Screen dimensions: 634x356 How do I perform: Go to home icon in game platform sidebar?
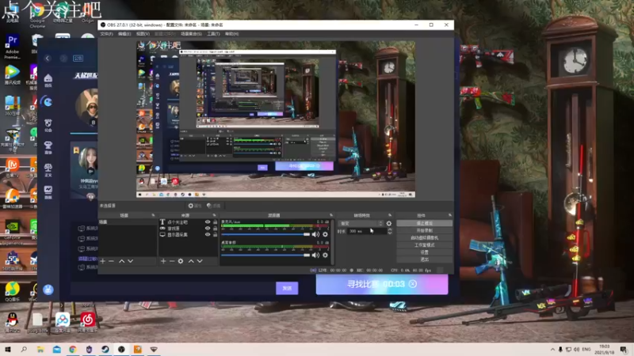coord(48,80)
